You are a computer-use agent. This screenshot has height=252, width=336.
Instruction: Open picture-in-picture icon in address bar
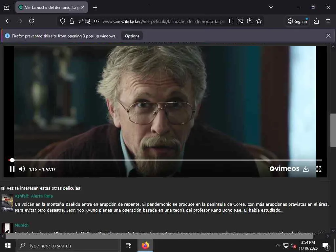(x=241, y=21)
